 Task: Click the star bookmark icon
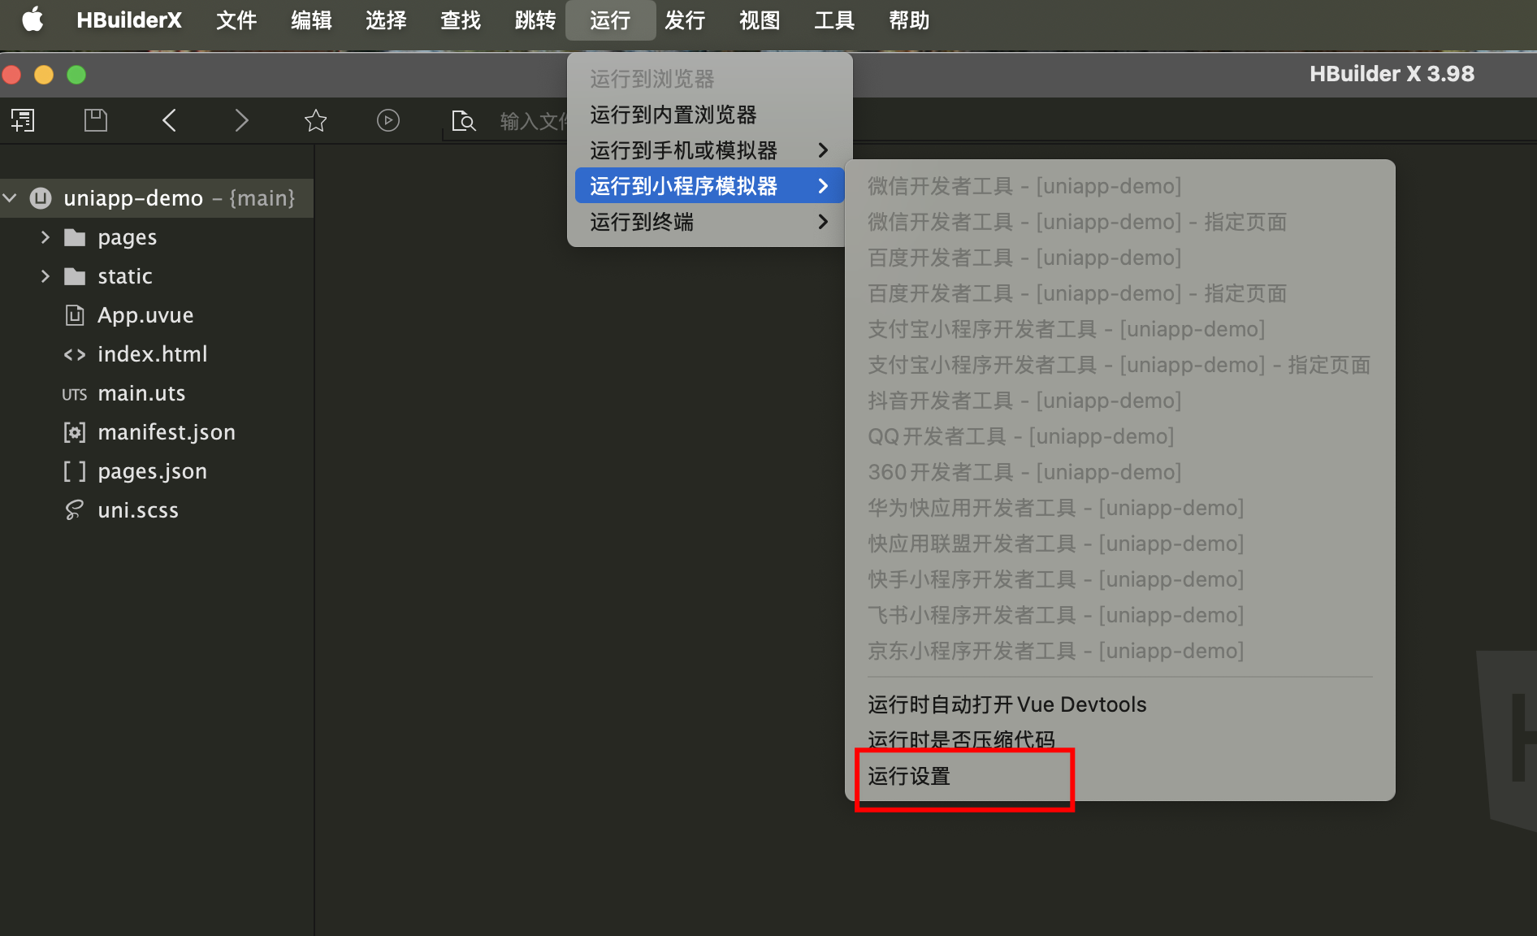(315, 121)
